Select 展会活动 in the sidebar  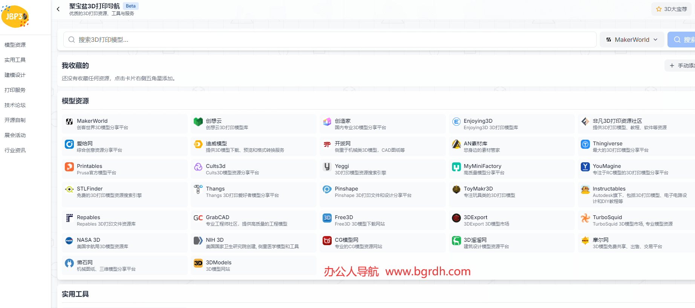(x=15, y=135)
